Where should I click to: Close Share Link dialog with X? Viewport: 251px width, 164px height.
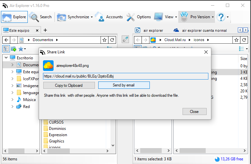coord(206,52)
